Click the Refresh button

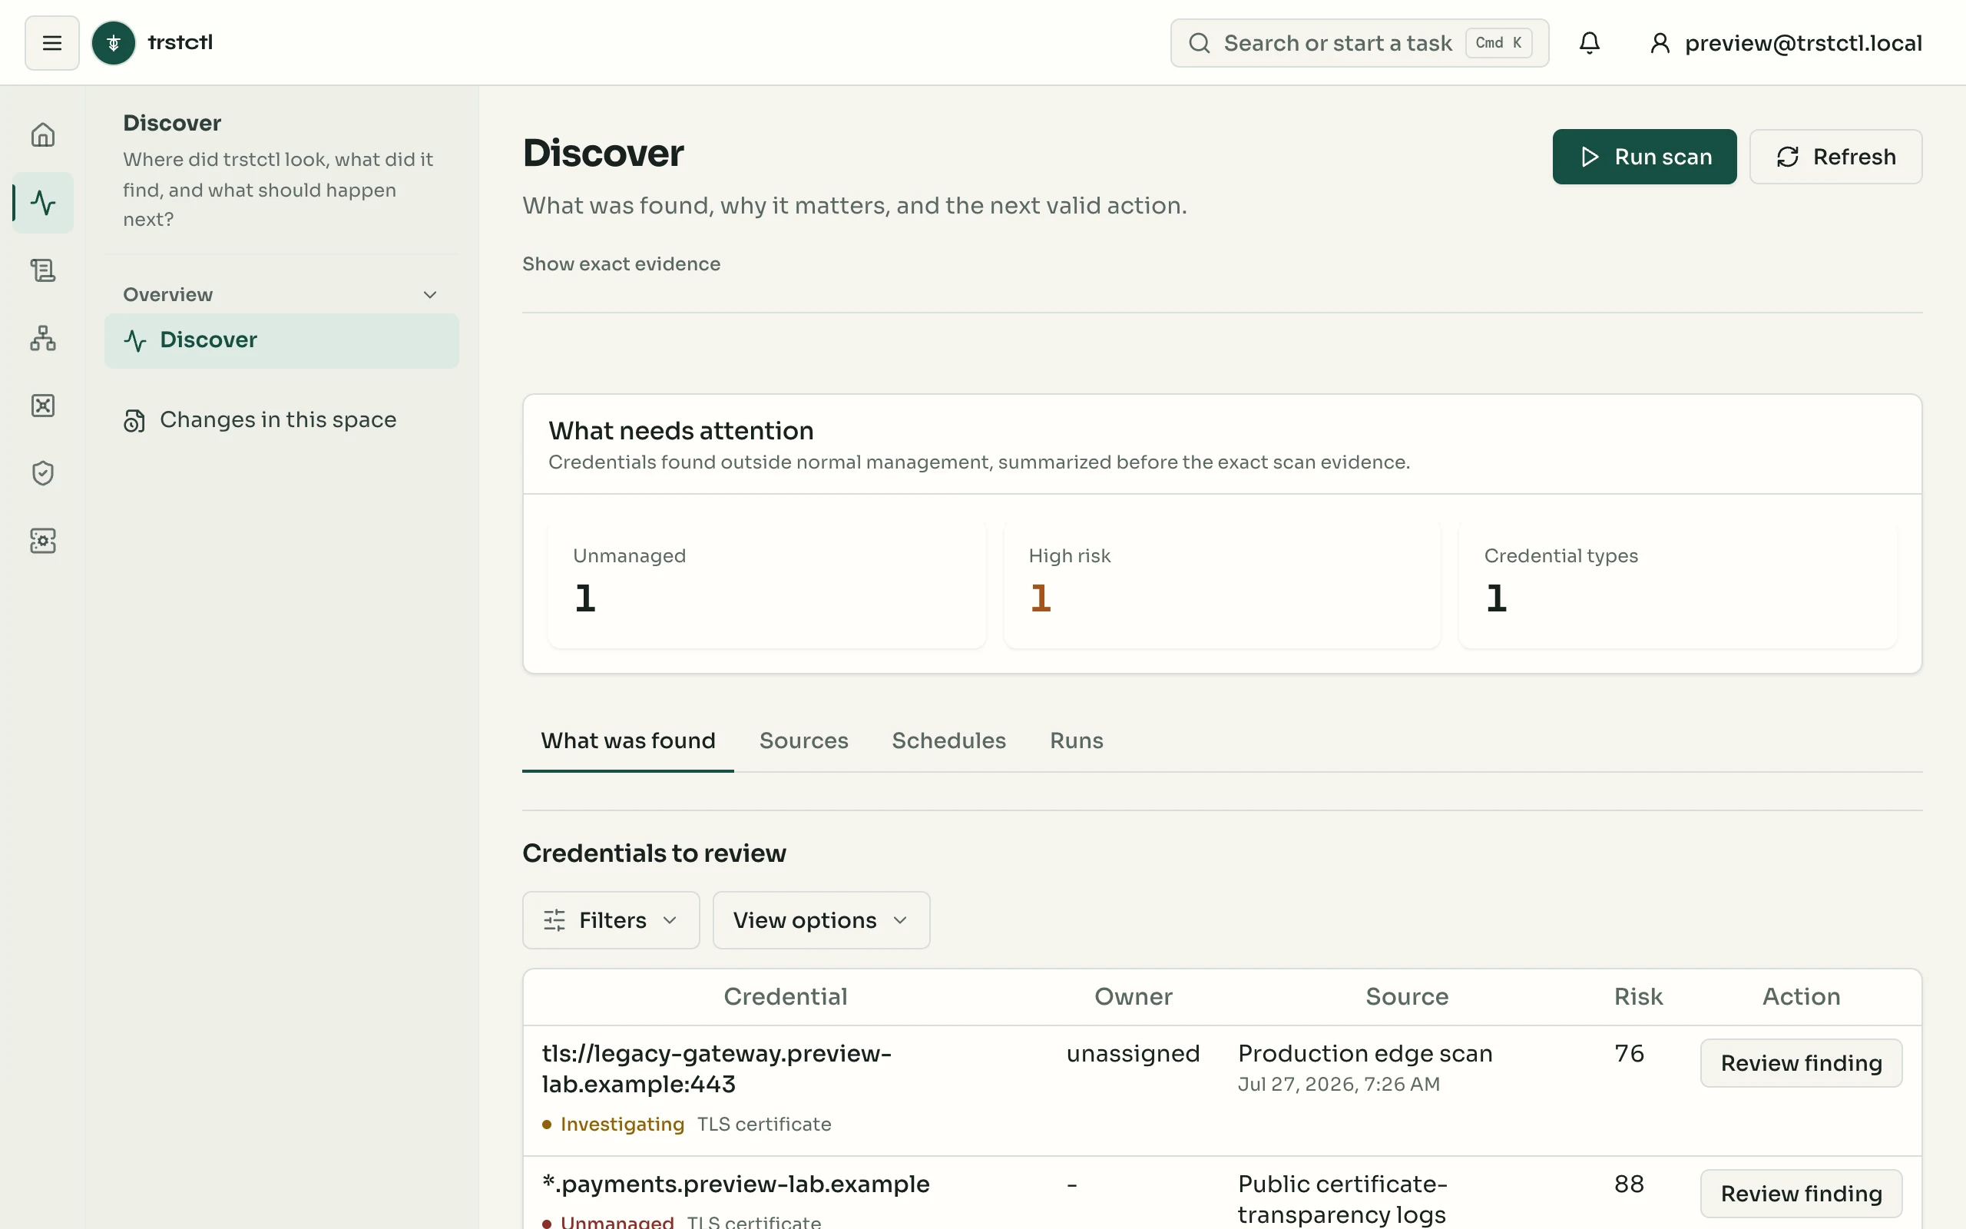tap(1835, 157)
